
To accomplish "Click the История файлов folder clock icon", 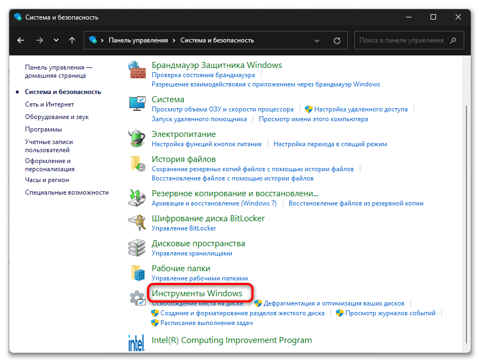I will pyautogui.click(x=138, y=164).
